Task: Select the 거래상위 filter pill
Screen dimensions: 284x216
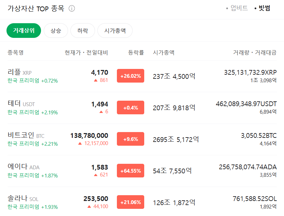Action: 24,30
